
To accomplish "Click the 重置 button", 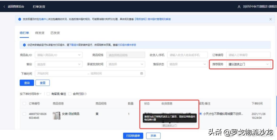I will [x=43, y=83].
